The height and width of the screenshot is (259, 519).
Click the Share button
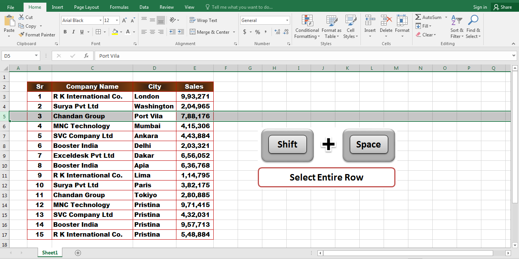pos(503,7)
